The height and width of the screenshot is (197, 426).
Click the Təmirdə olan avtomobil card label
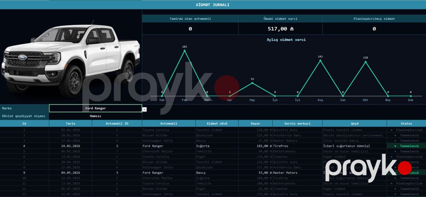coord(190,19)
